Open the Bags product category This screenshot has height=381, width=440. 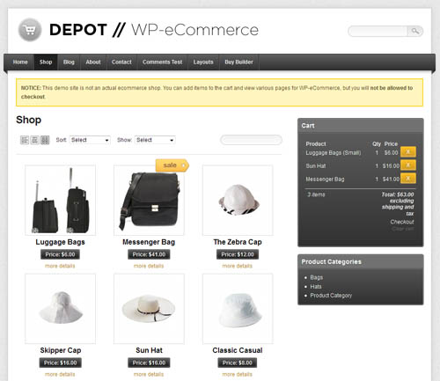click(x=317, y=277)
